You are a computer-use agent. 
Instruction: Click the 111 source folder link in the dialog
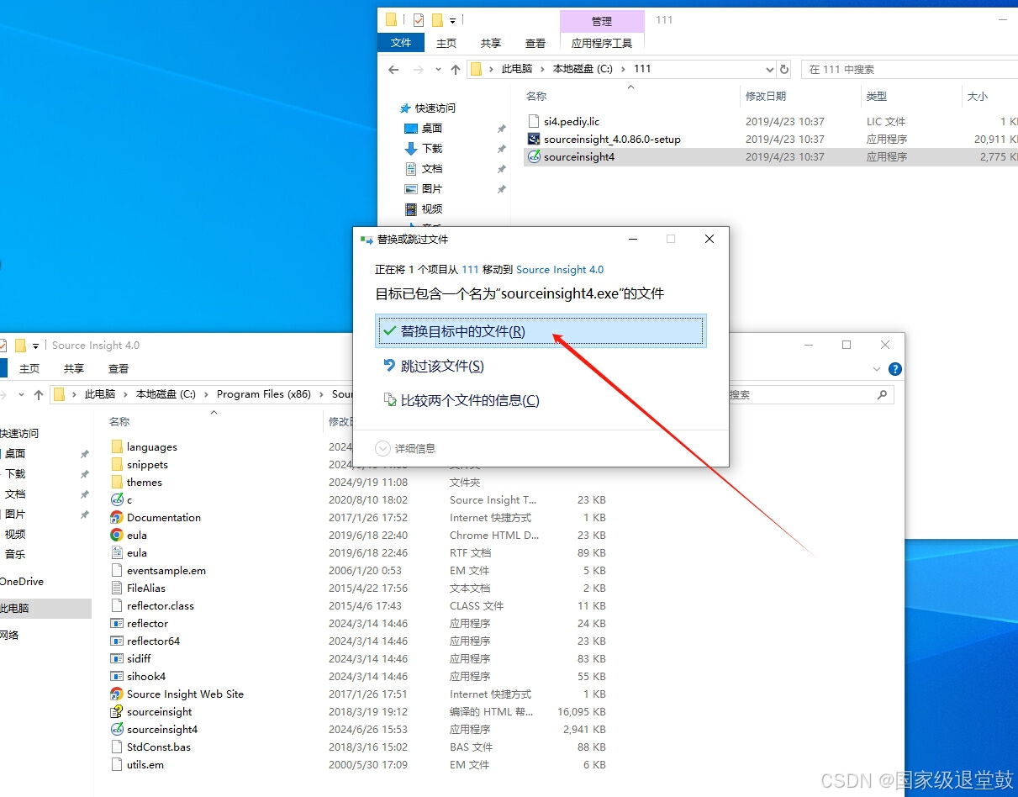click(470, 270)
